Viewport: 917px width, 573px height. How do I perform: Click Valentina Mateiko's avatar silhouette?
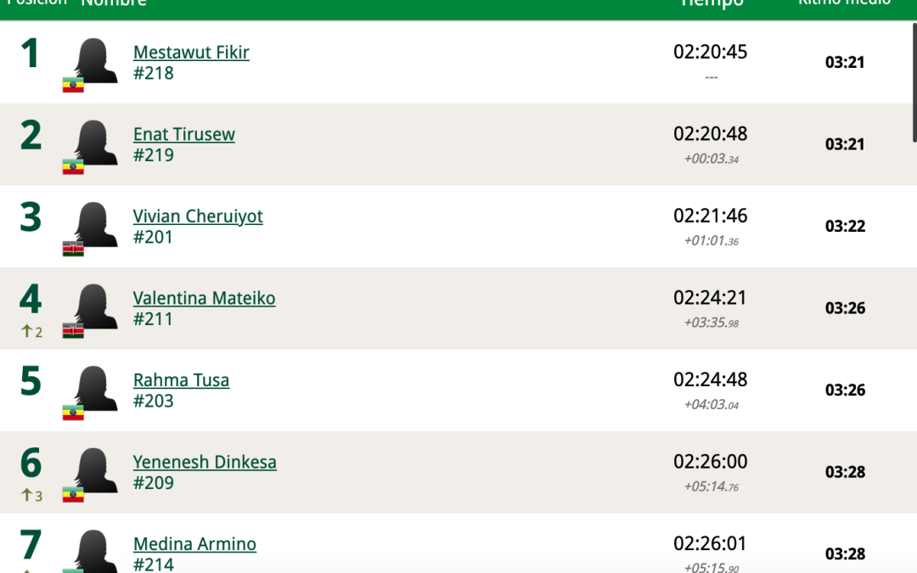[x=96, y=305]
